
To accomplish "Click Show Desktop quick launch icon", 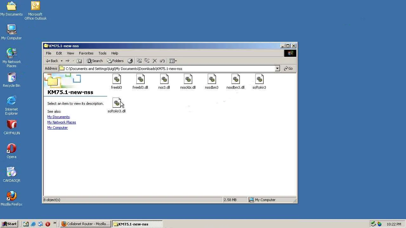I will [26, 224].
